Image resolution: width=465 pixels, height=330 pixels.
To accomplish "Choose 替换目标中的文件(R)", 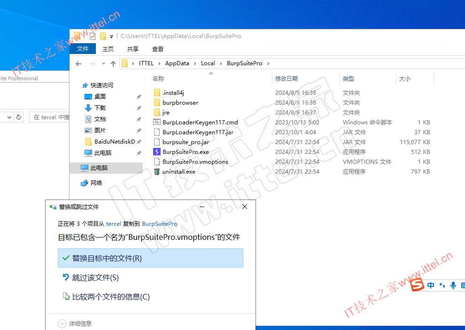I will click(150, 258).
